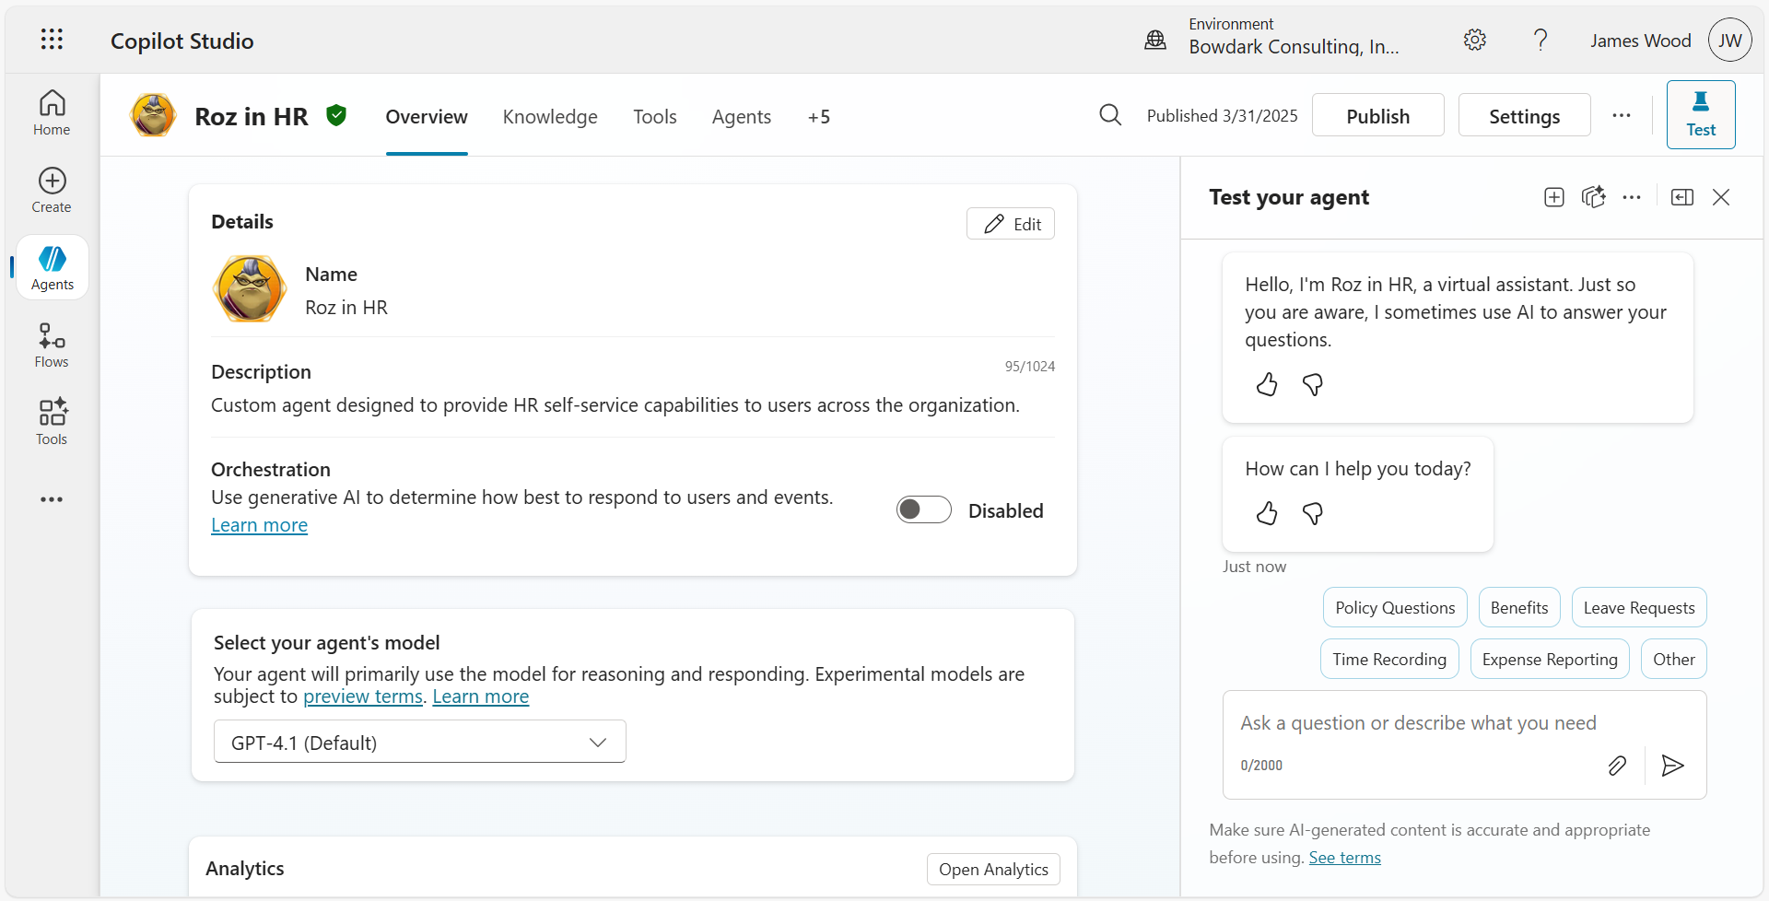Image resolution: width=1769 pixels, height=901 pixels.
Task: Open the app launcher waffle menu
Action: coord(52,39)
